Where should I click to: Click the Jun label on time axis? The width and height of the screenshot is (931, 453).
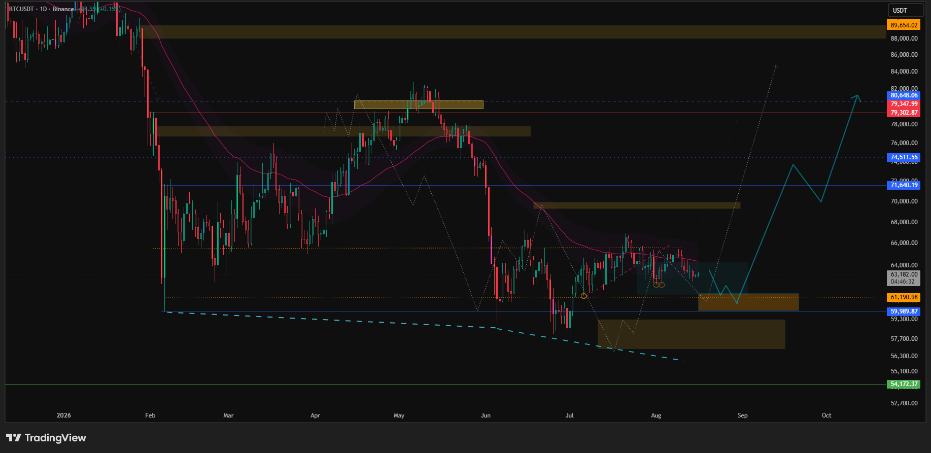[486, 415]
